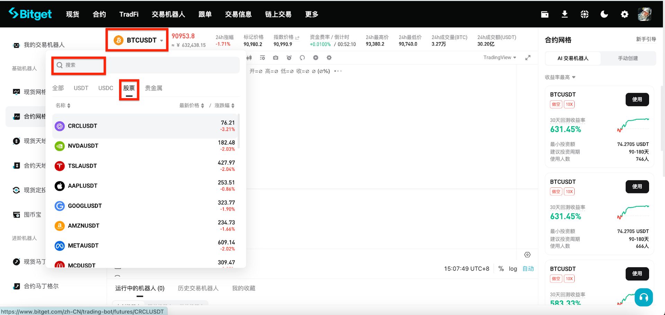Open the user avatar profile menu

644,14
